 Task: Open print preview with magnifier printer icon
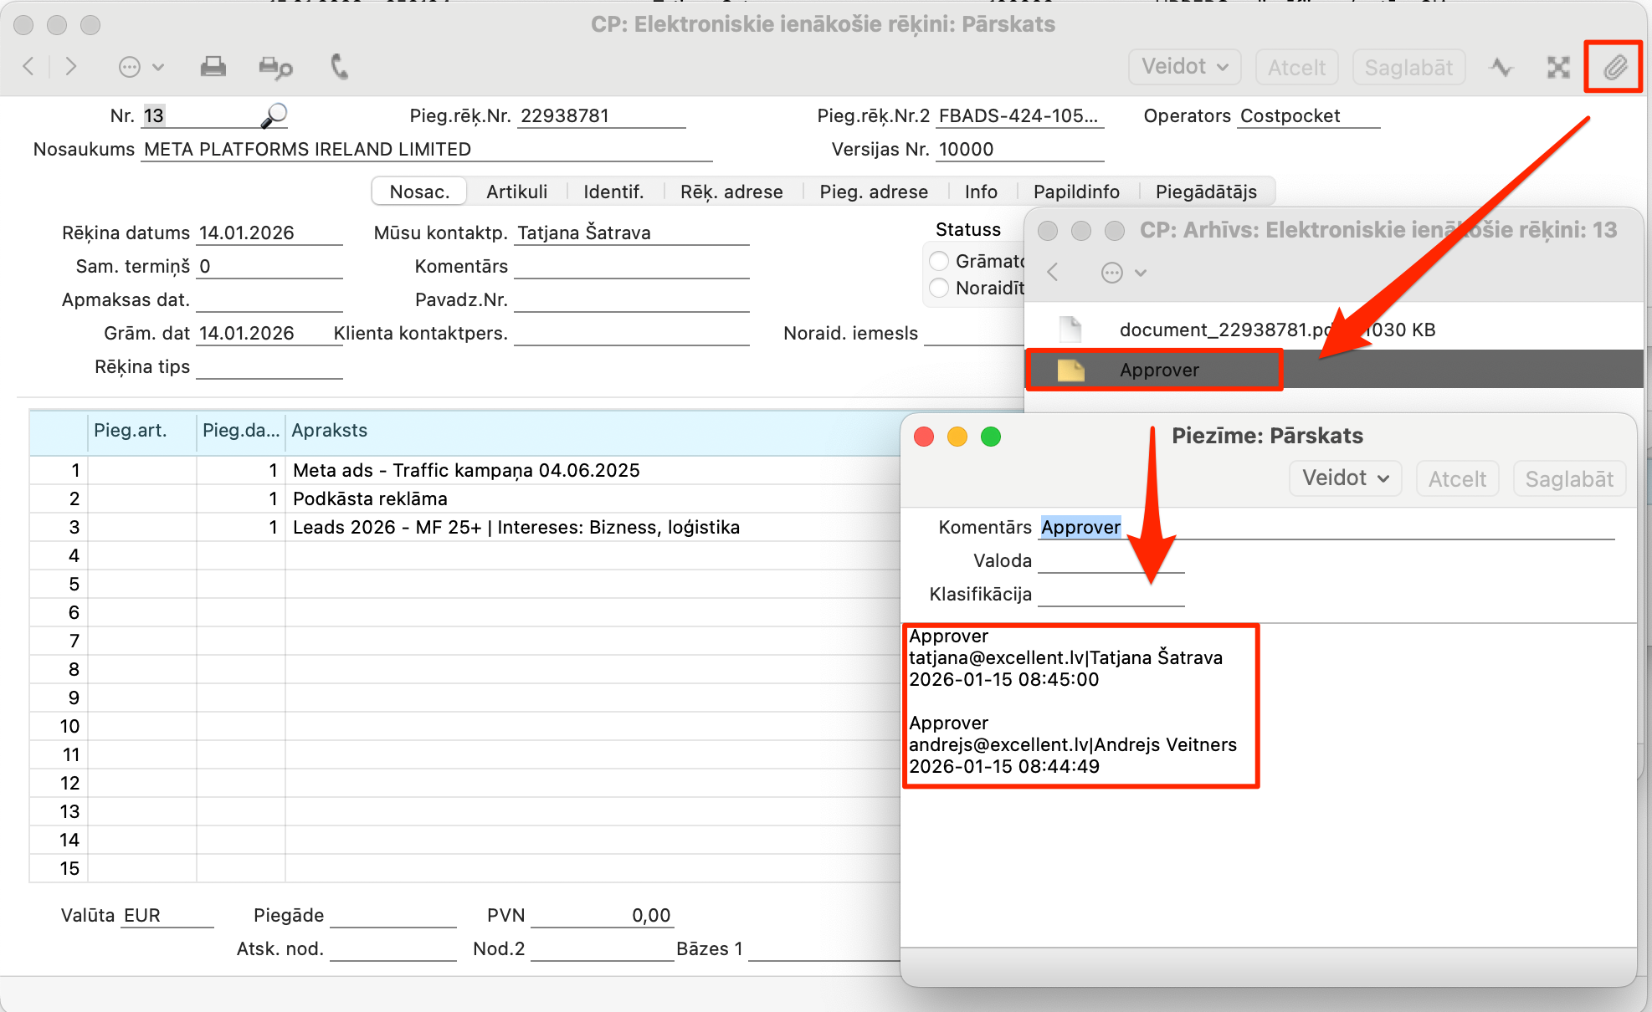[x=275, y=67]
